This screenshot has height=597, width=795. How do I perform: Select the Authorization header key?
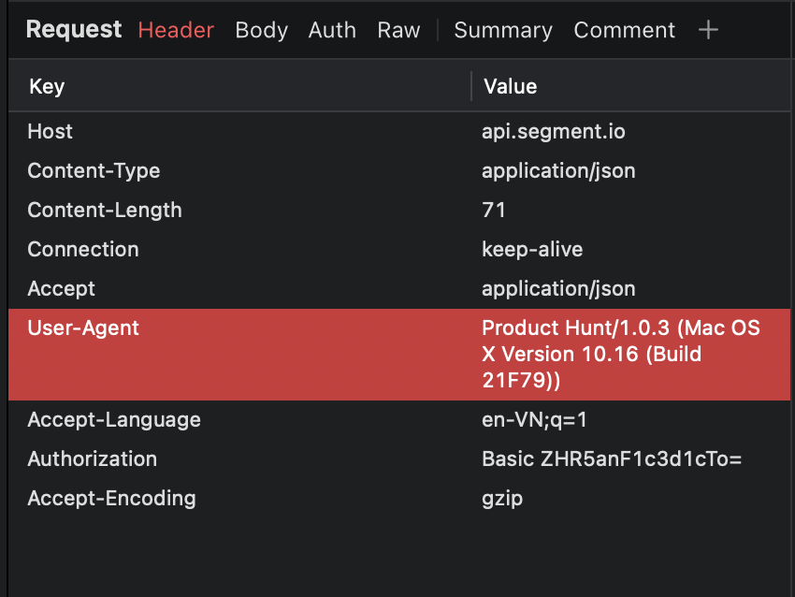click(x=93, y=459)
